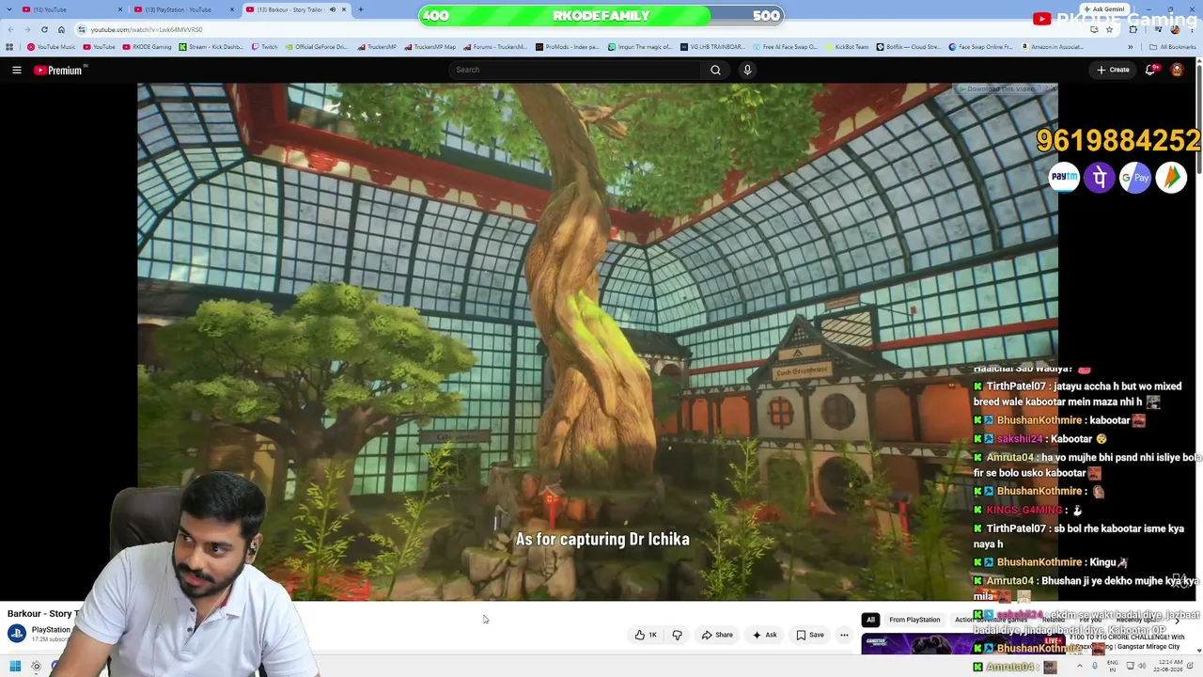
Task: Open the YouTube account avatar menu
Action: pyautogui.click(x=1177, y=70)
